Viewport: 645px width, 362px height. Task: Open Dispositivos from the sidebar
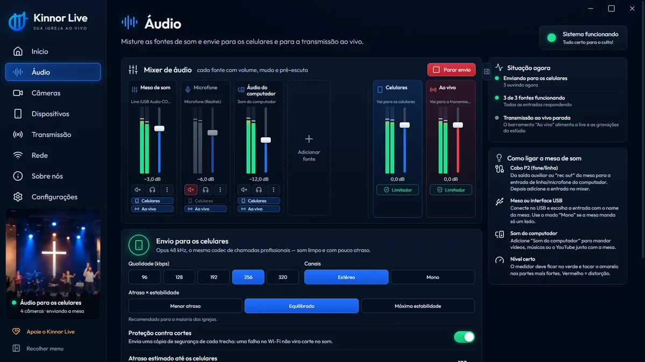click(53, 114)
